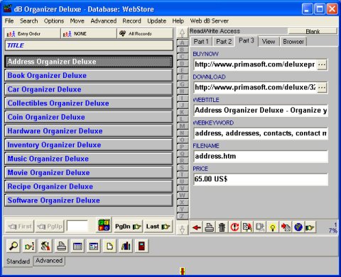341x277 pixels.
Task: Click the magnifying glass search icon
Action: coord(13,246)
